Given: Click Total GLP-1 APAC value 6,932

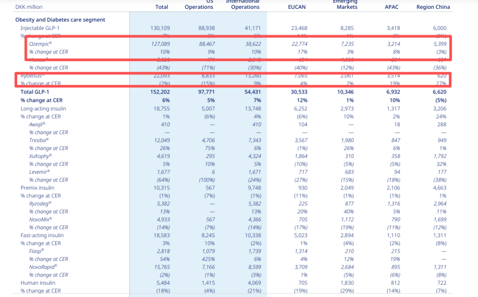Looking at the screenshot, I should coord(393,92).
